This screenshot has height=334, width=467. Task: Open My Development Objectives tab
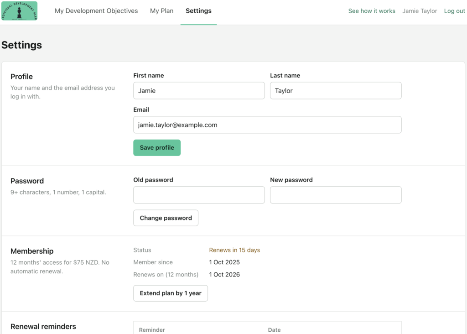point(96,11)
